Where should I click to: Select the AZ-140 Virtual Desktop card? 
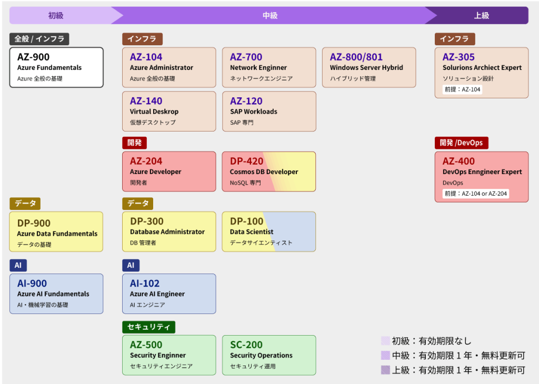[x=169, y=111]
